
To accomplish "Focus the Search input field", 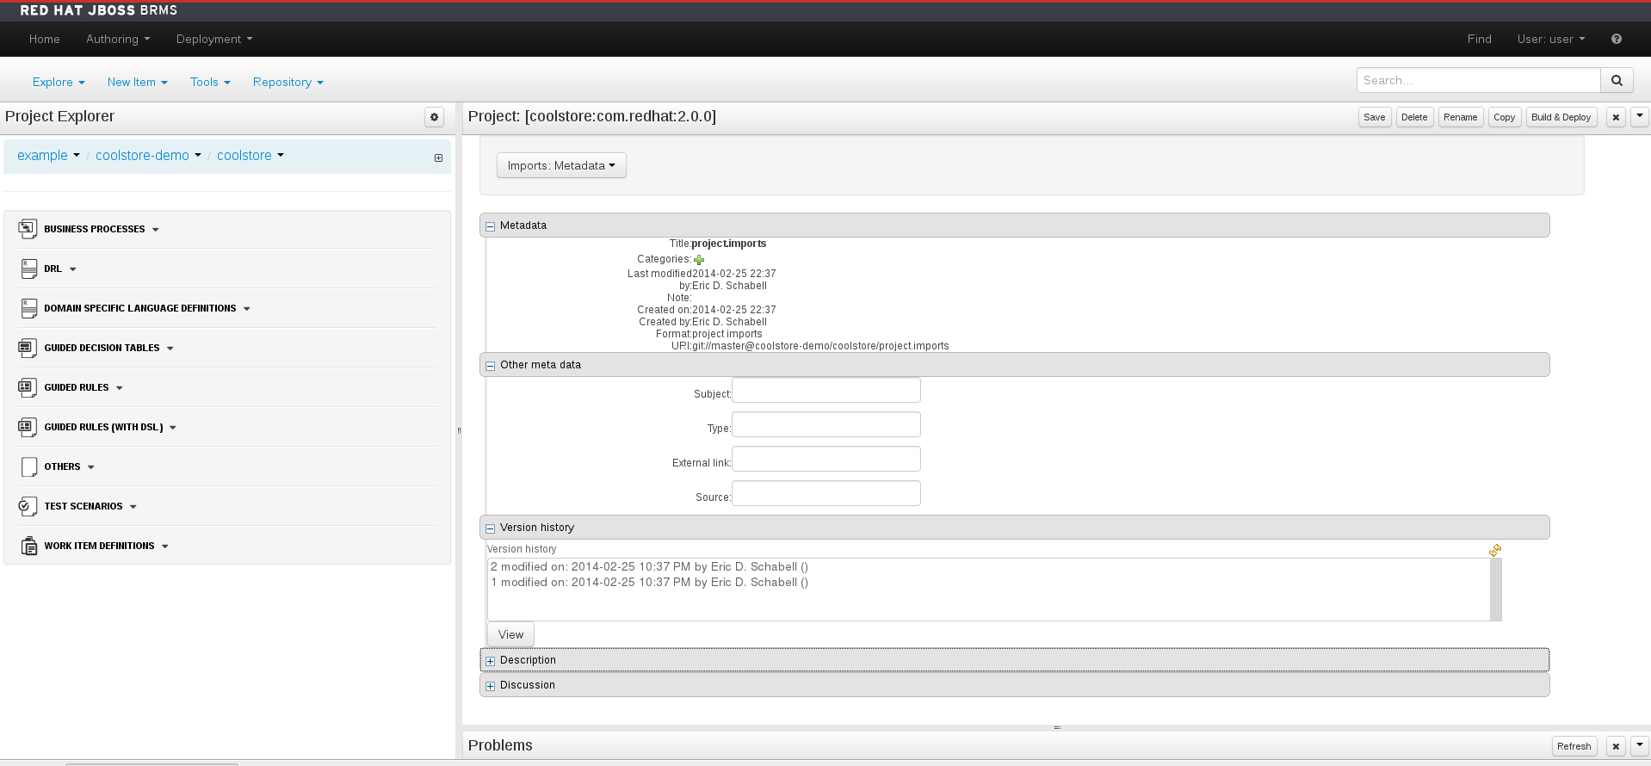I will [1478, 80].
